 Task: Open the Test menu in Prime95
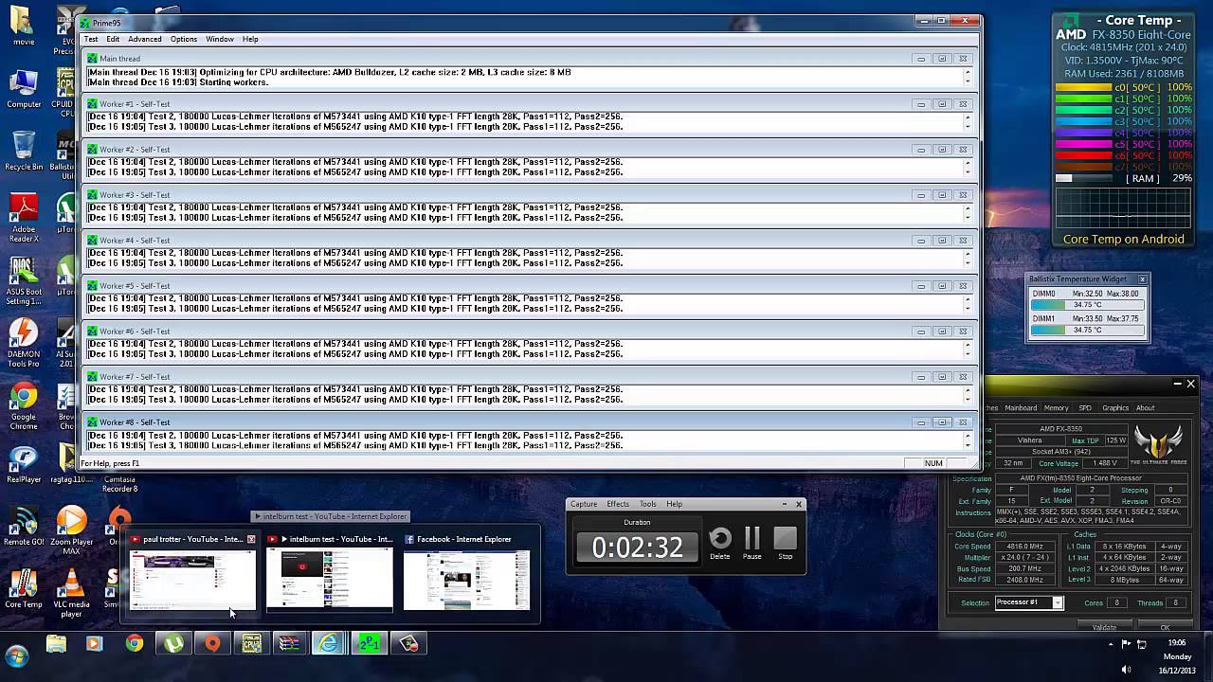(x=91, y=39)
